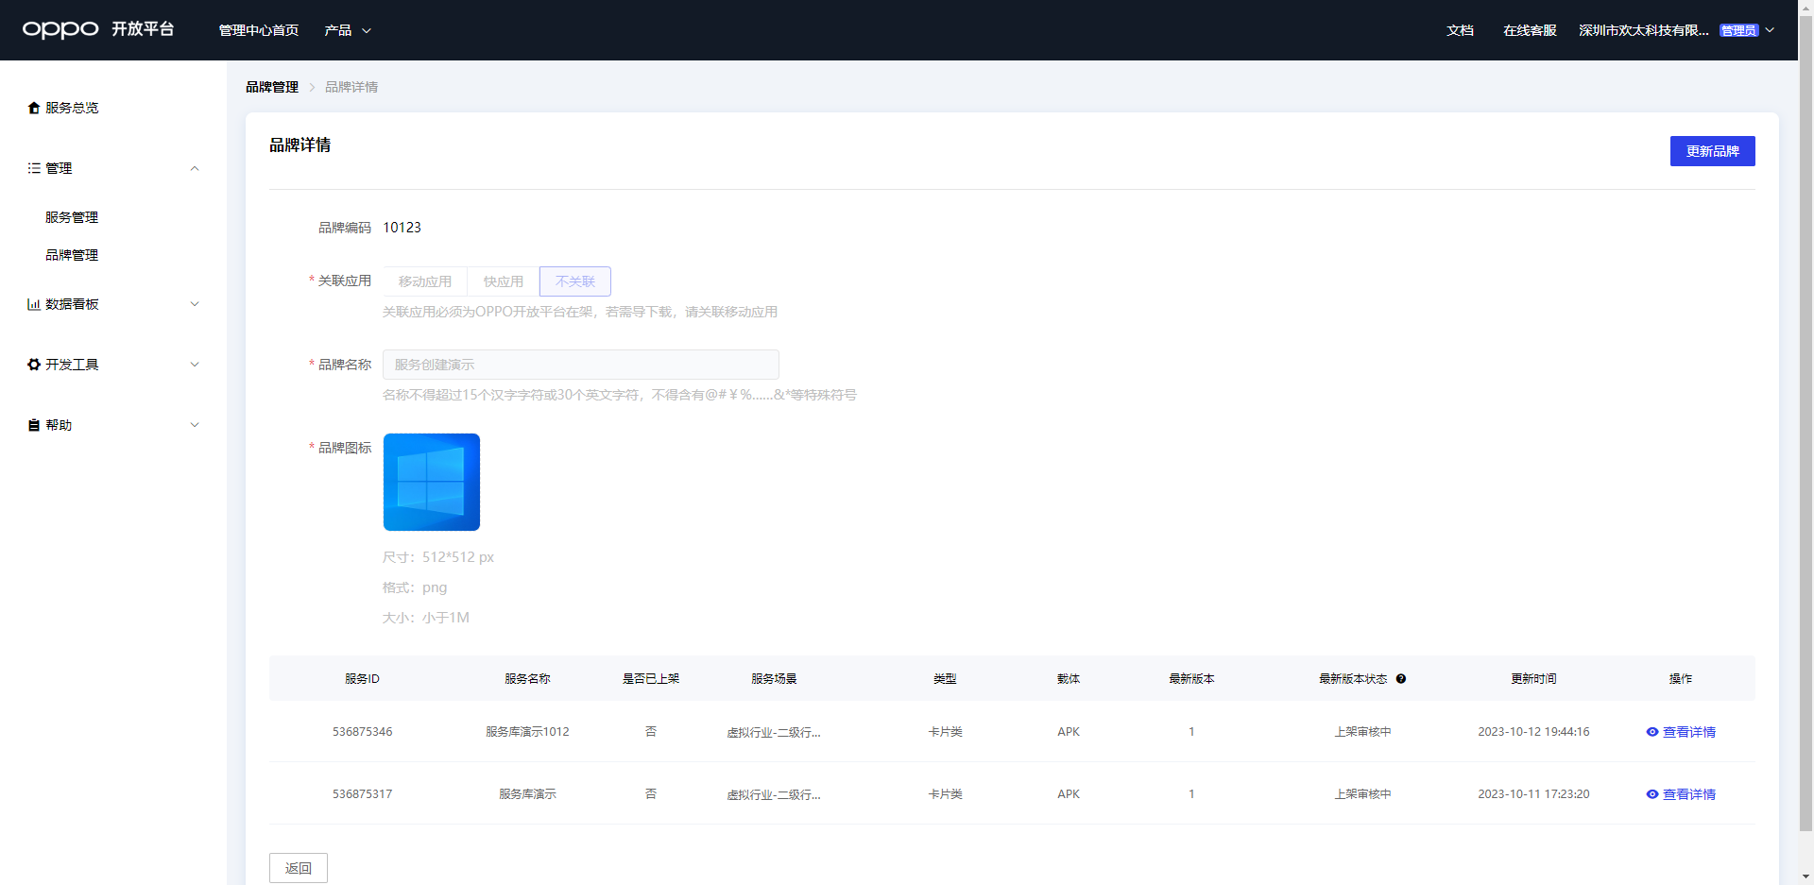This screenshot has width=1814, height=885.
Task: Open the 产品 dropdown in top bar
Action: (347, 30)
